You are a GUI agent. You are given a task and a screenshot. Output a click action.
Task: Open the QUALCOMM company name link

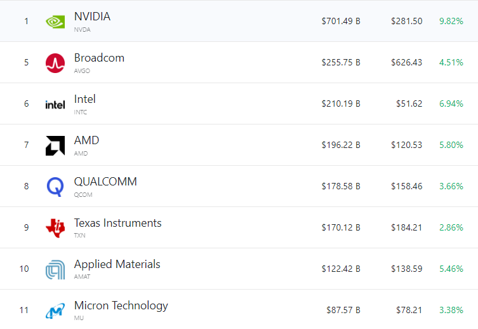[x=105, y=182]
